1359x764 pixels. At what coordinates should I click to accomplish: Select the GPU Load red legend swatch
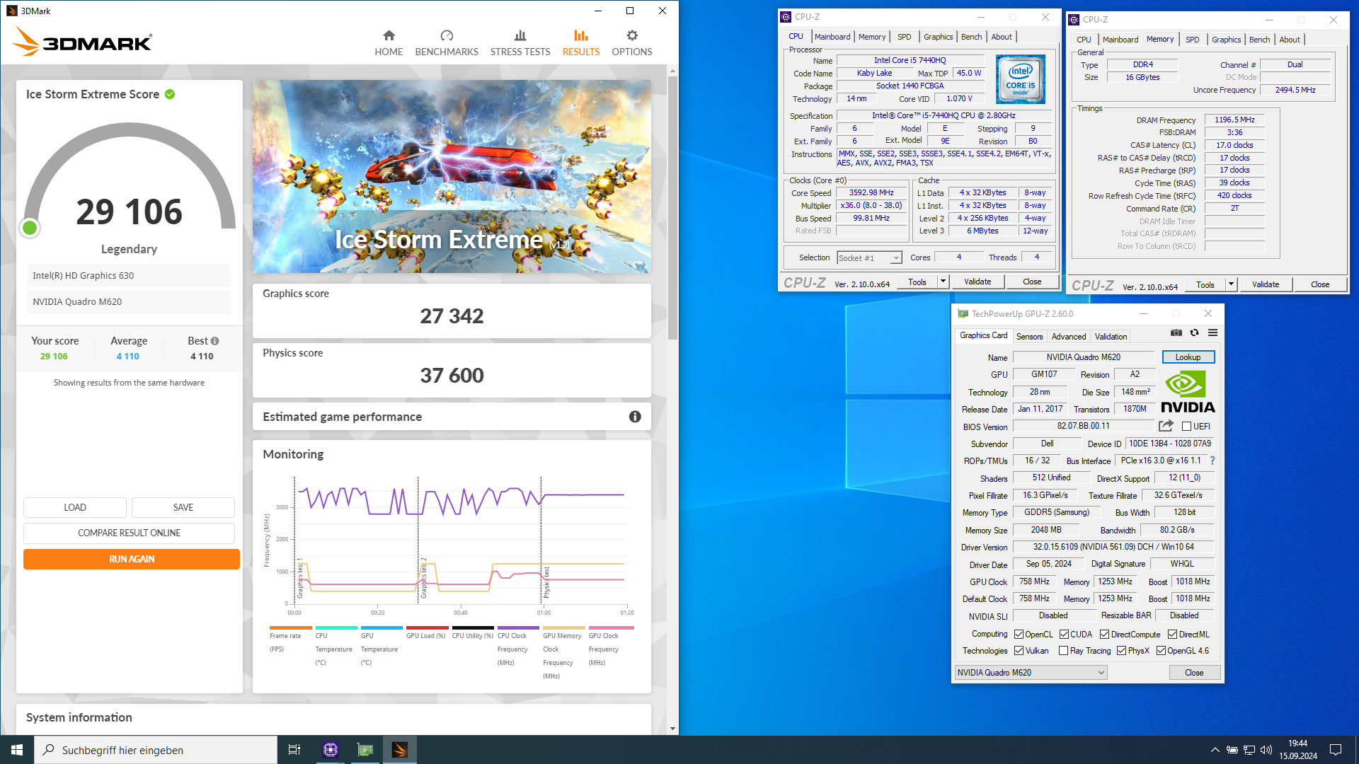(x=427, y=627)
